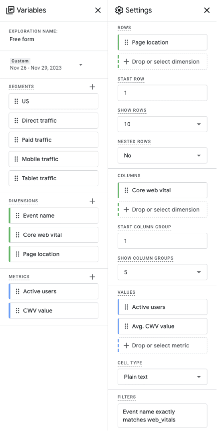Image resolution: width=218 pixels, height=434 pixels.
Task: Click plus icon in Columns drop zone
Action: click(126, 210)
